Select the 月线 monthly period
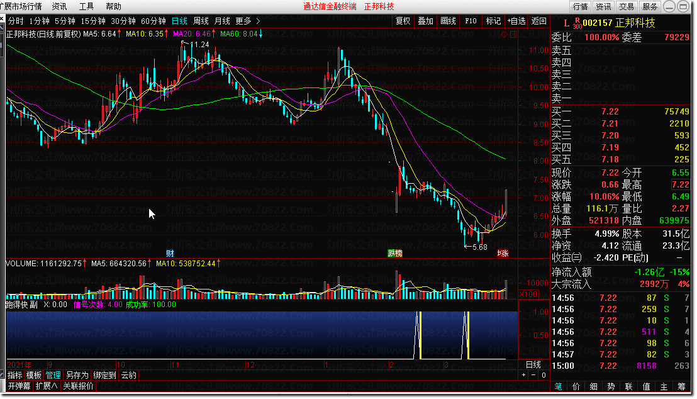The width and height of the screenshot is (697, 399). point(222,21)
